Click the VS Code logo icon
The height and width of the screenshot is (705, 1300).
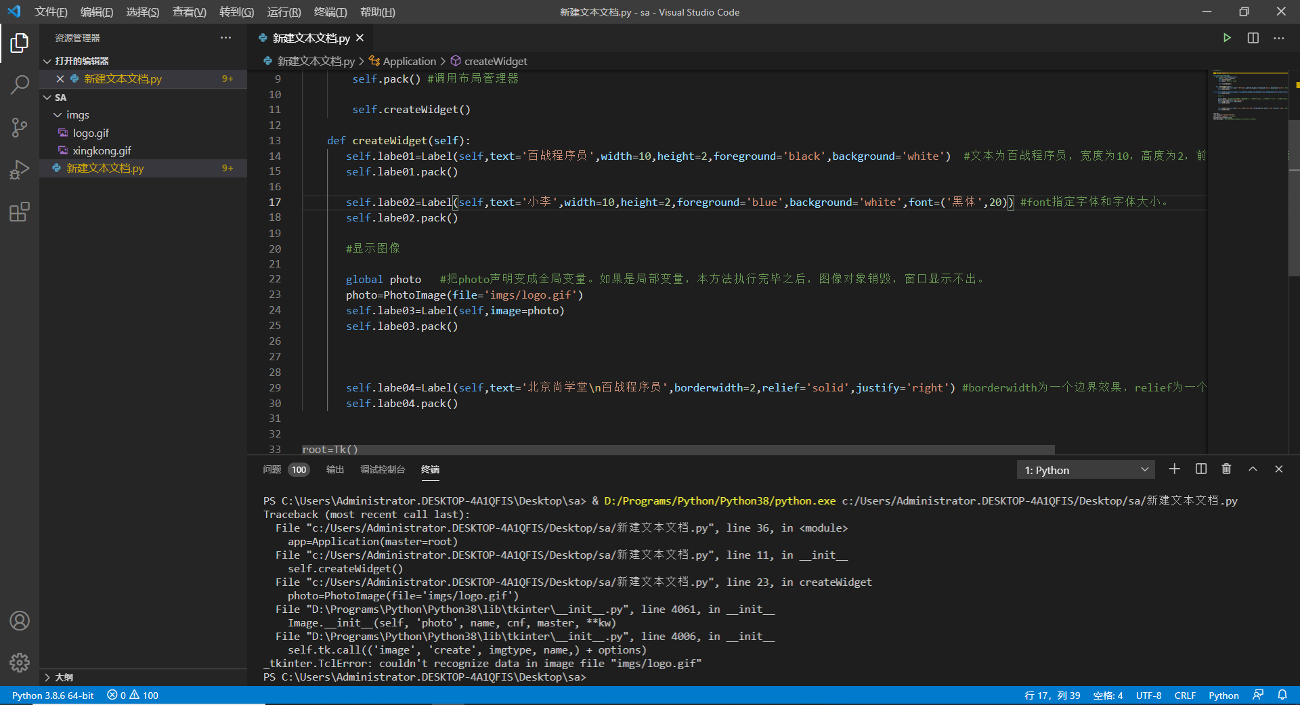point(14,12)
